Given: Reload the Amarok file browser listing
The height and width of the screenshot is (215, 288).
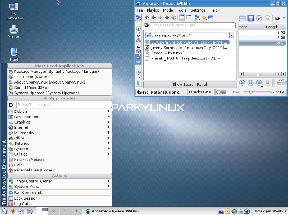Looking at the screenshot, I should [x=174, y=18].
